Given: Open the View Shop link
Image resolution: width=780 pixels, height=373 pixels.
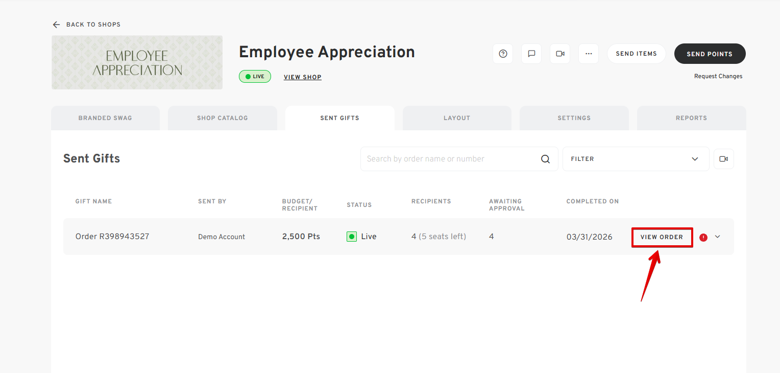Looking at the screenshot, I should click(x=303, y=77).
